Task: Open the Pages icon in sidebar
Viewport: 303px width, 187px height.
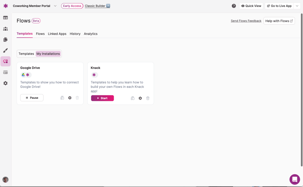Action: 5,40
